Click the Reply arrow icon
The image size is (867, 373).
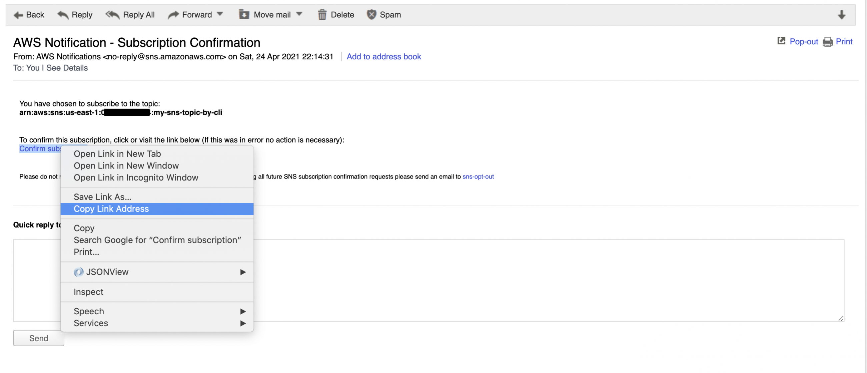pos(63,15)
